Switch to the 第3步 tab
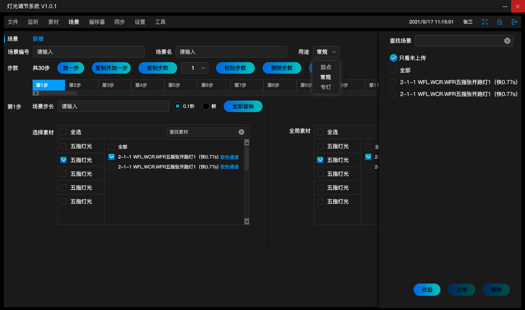Viewport: 525px width, 310px height. pos(115,85)
